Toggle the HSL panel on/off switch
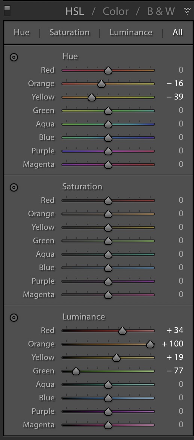 click(7, 10)
